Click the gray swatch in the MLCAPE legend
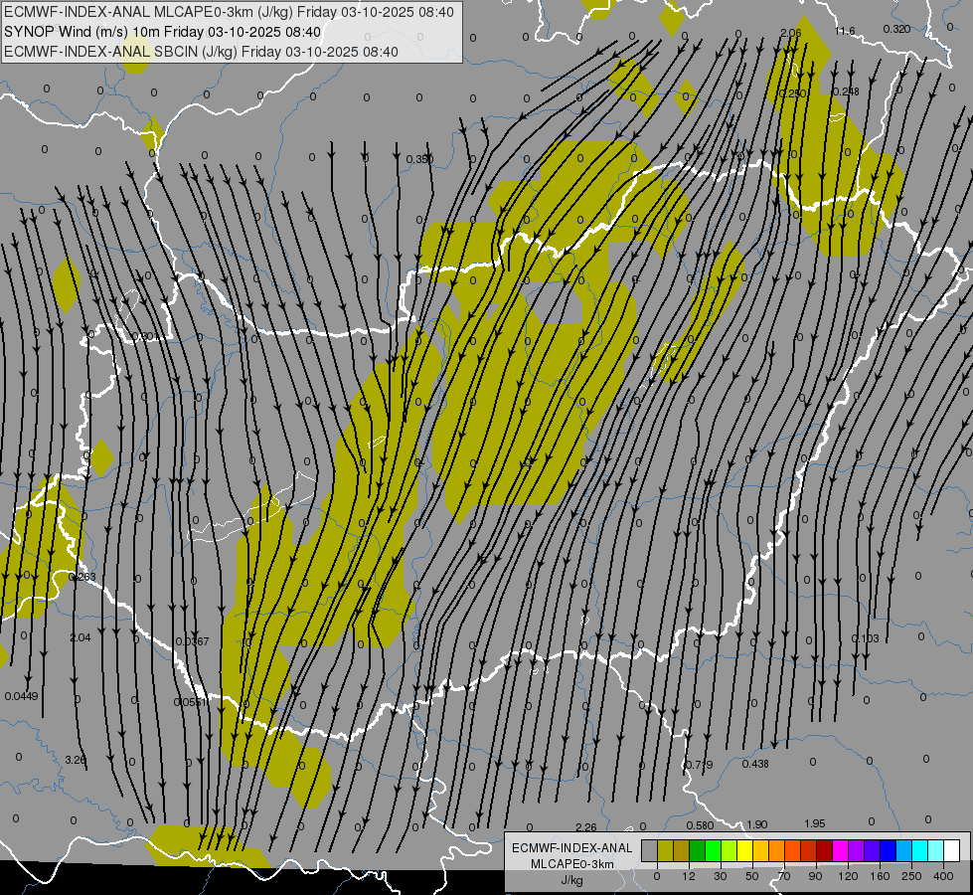The height and width of the screenshot is (895, 973). point(649,850)
